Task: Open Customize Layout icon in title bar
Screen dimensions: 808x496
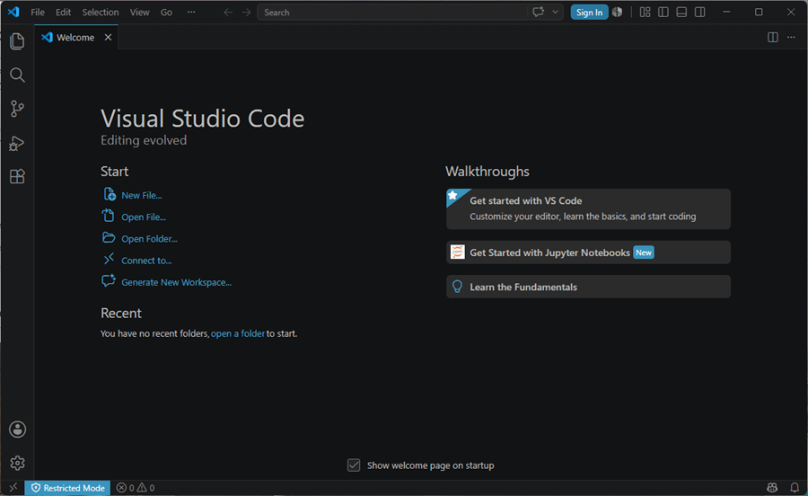Action: coord(646,12)
